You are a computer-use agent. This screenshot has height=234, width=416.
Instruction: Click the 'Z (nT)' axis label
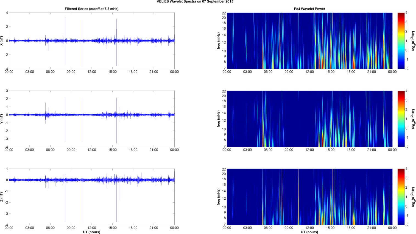coord(2,197)
